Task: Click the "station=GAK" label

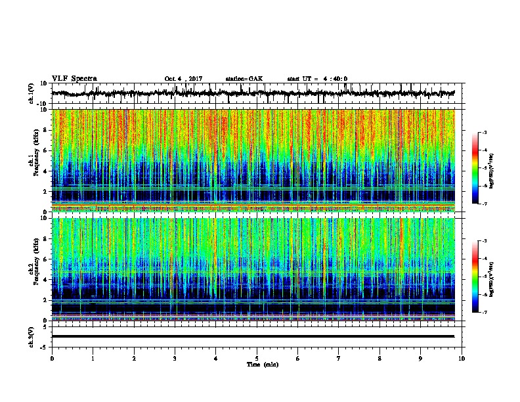Action: (244, 79)
